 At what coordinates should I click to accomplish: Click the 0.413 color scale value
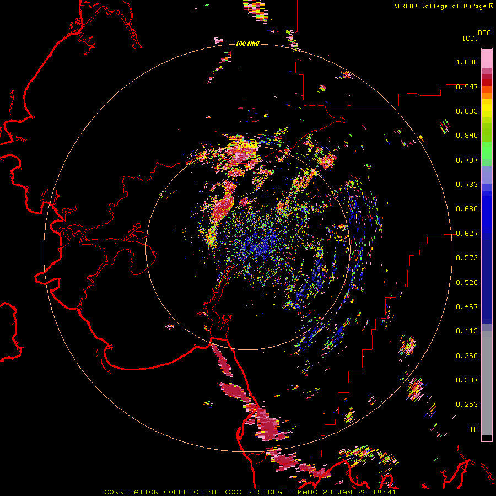coord(467,331)
